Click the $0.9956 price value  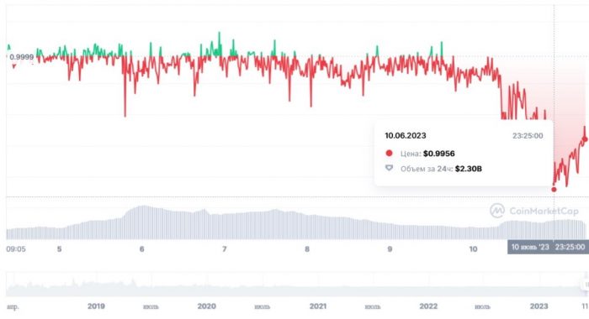[438, 154]
